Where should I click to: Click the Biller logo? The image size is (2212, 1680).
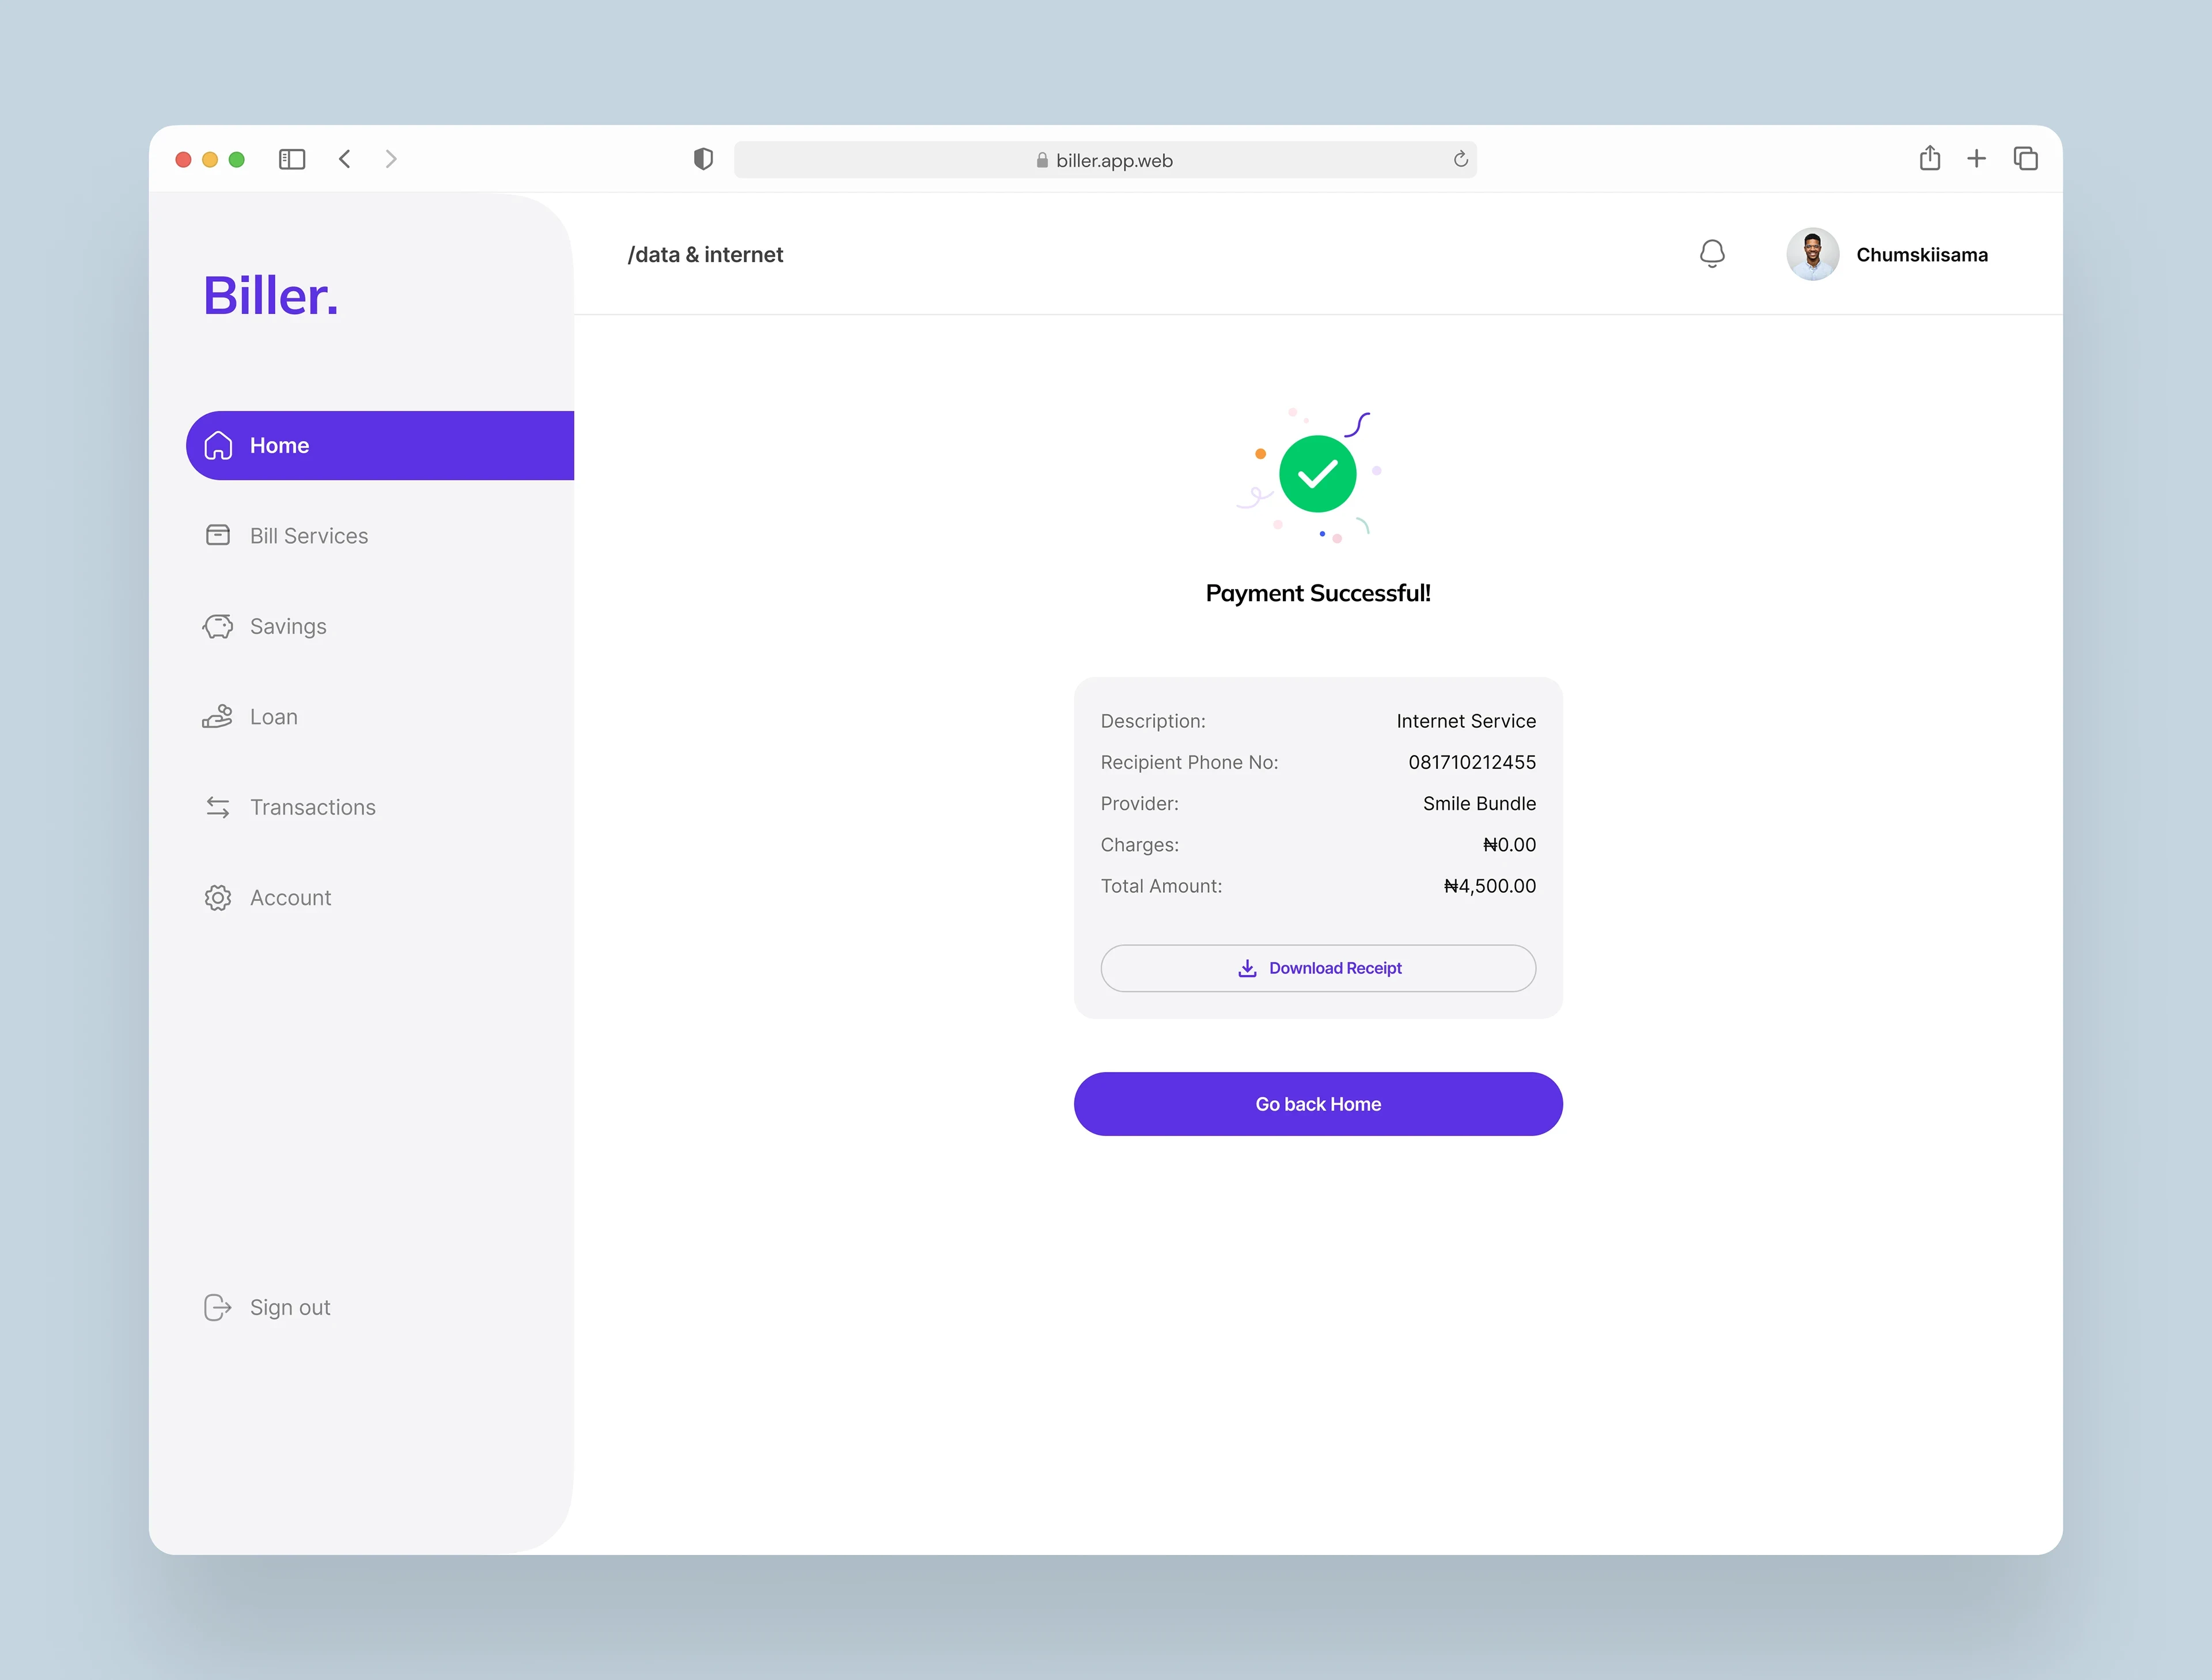pyautogui.click(x=271, y=296)
